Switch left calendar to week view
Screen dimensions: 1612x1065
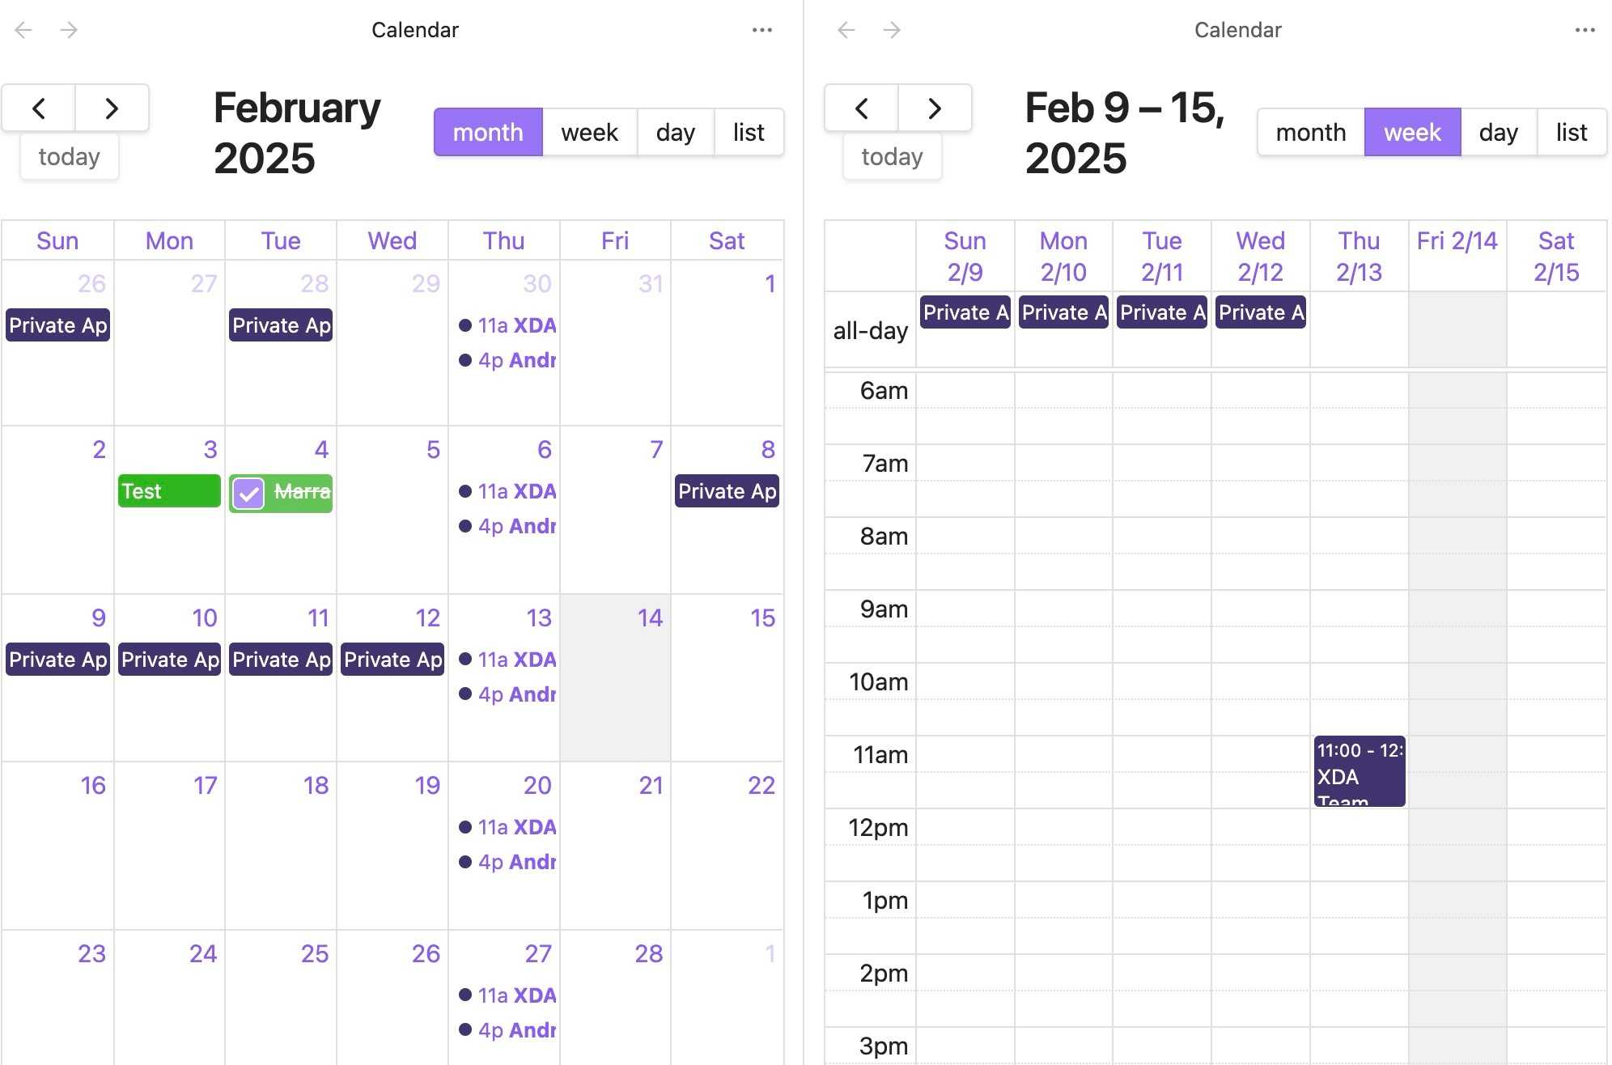[x=589, y=132]
